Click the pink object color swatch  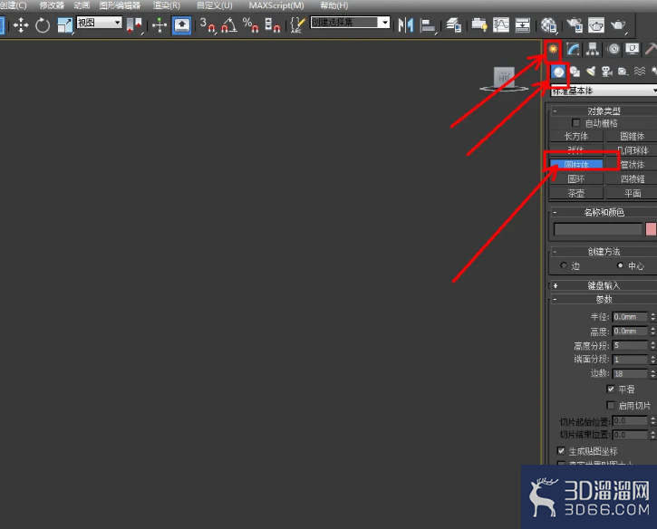pyautogui.click(x=652, y=229)
